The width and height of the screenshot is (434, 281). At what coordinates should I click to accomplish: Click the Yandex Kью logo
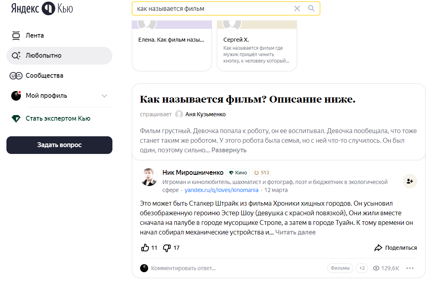point(42,8)
